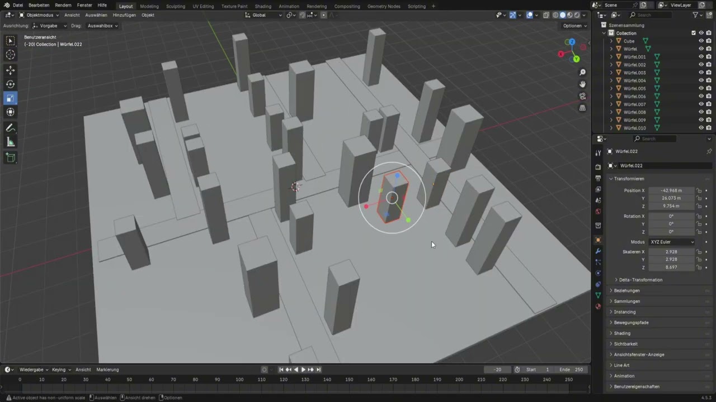
Task: Select the Measure ruler tool
Action: (x=10, y=142)
